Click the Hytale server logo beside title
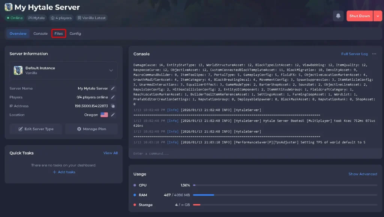Screen dimensions: 384x217 (x=9, y=7)
